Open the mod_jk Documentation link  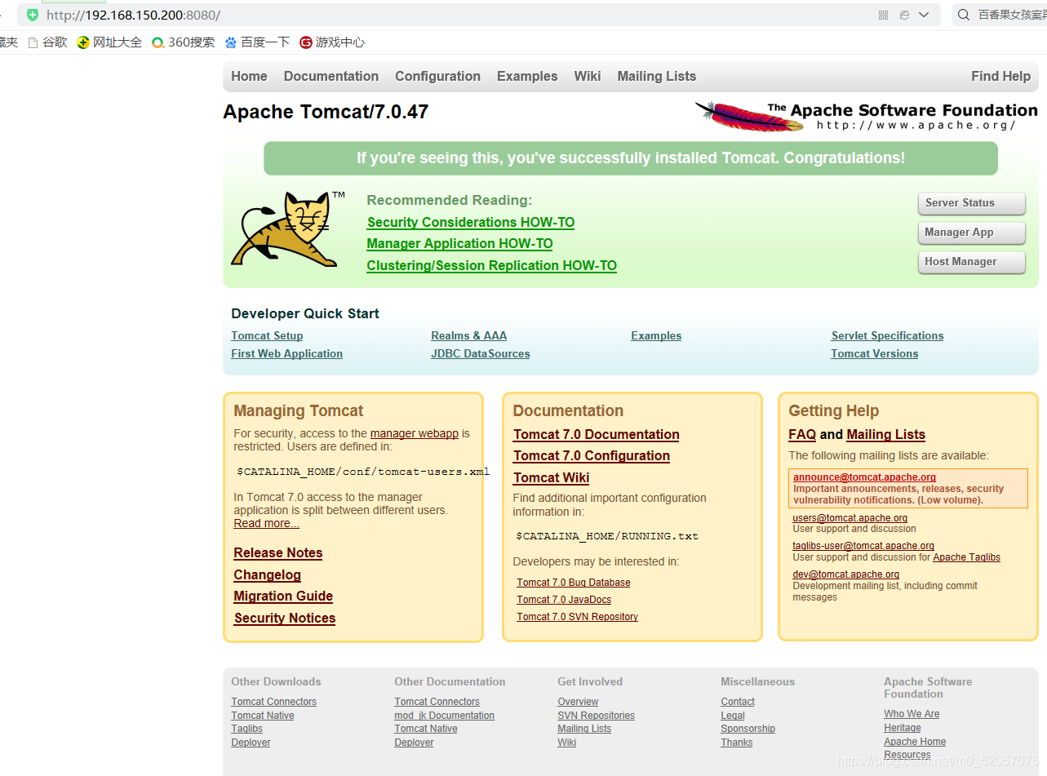[445, 716]
